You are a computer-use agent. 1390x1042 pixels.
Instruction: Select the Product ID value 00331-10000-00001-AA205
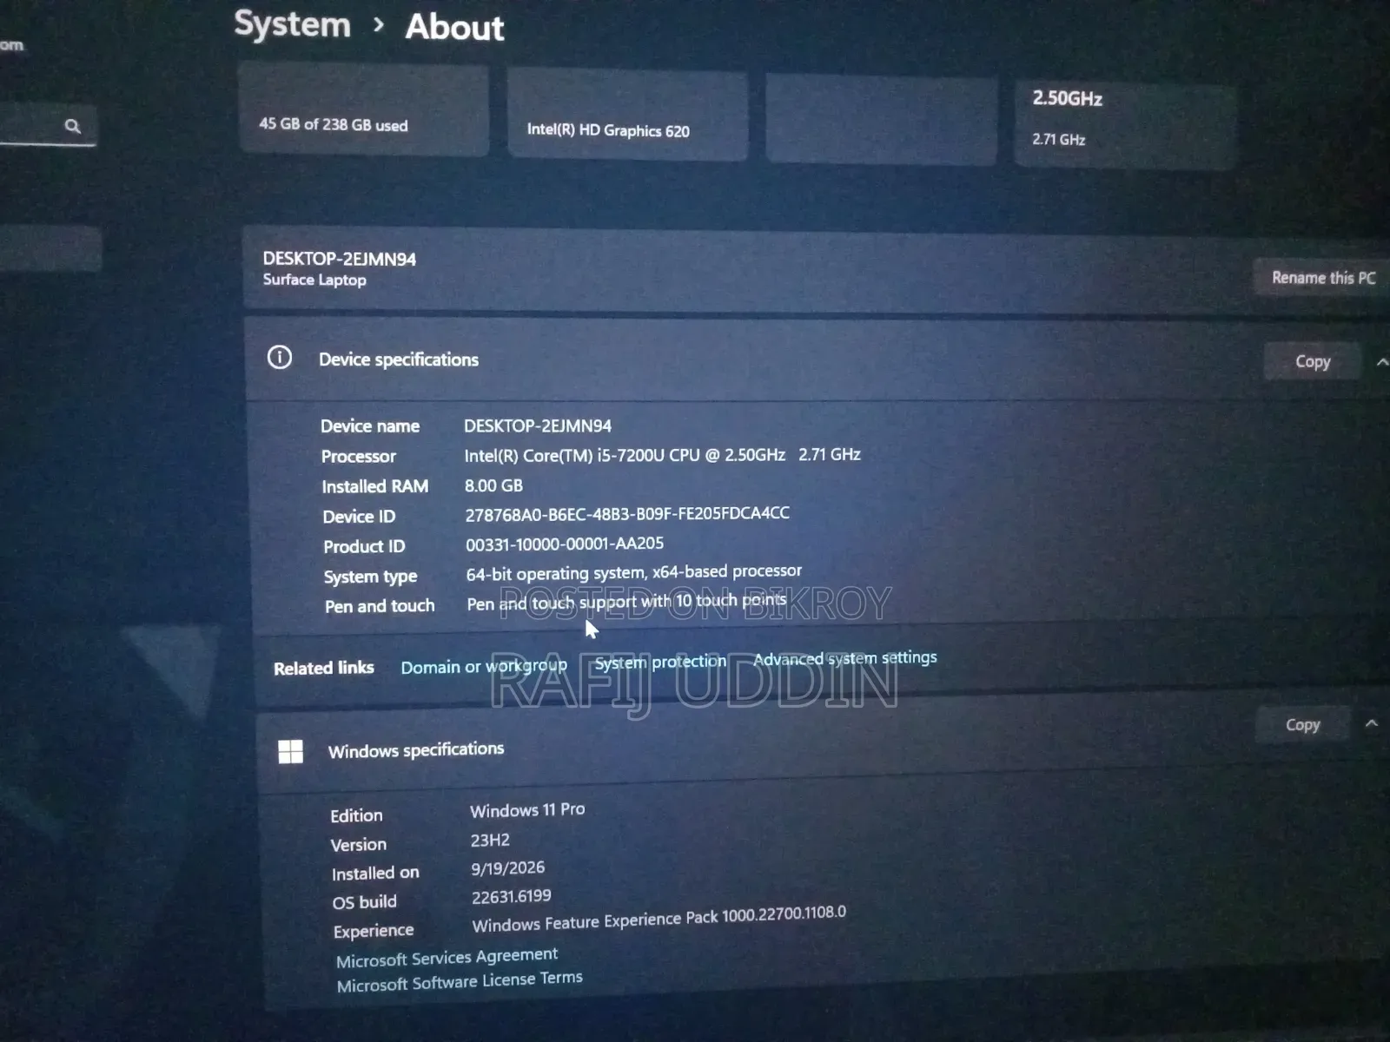565,544
